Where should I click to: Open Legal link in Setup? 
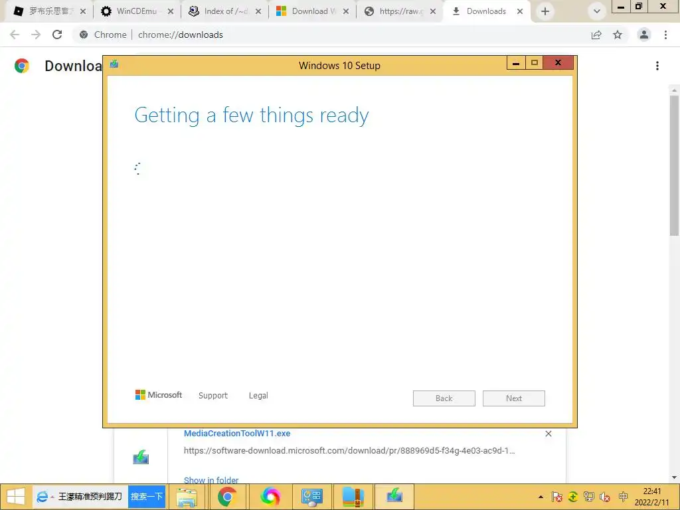tap(258, 396)
